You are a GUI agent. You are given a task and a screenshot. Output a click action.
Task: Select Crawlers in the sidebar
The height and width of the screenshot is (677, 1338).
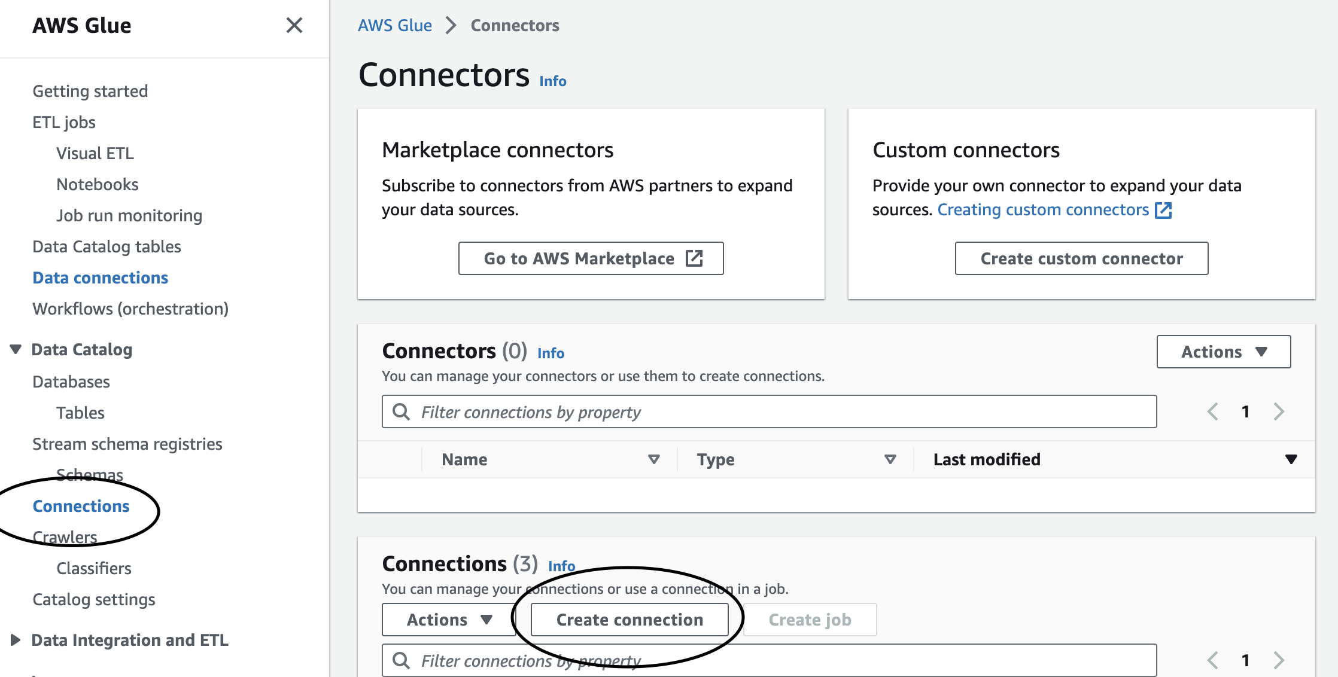(x=65, y=537)
